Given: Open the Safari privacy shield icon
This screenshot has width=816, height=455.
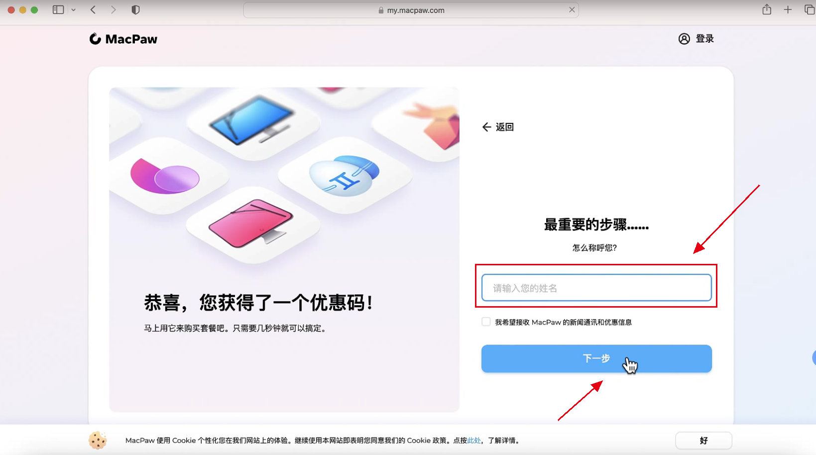Looking at the screenshot, I should 135,10.
